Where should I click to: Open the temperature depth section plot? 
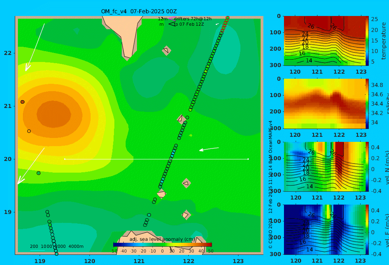click(324, 41)
